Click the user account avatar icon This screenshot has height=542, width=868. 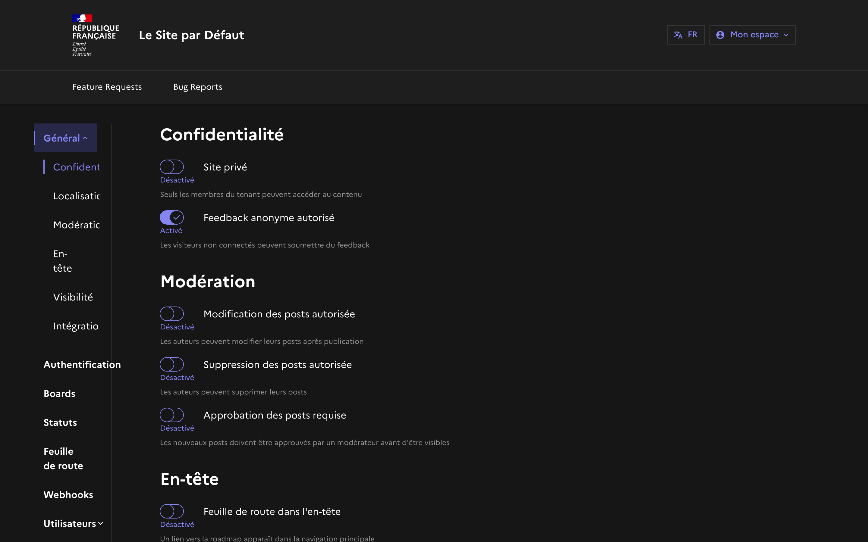click(x=720, y=35)
